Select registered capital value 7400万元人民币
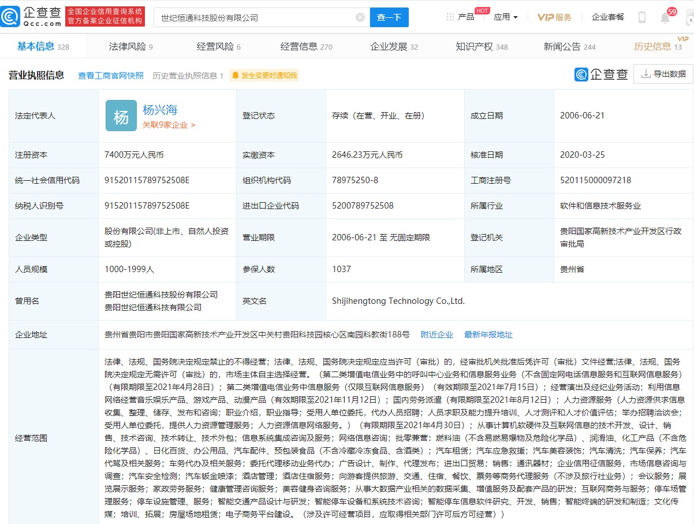This screenshot has height=524, width=694. pyautogui.click(x=135, y=155)
